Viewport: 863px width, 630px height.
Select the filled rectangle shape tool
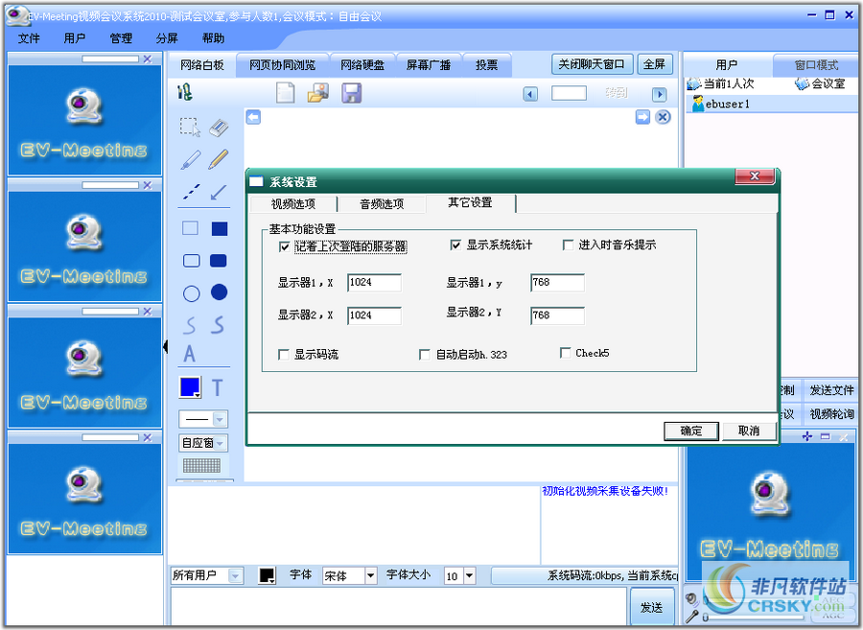[220, 228]
